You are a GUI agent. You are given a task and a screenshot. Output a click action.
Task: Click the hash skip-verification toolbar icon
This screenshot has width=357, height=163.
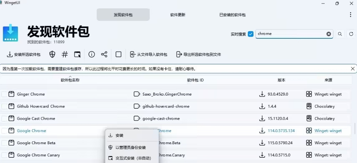click(x=65, y=55)
